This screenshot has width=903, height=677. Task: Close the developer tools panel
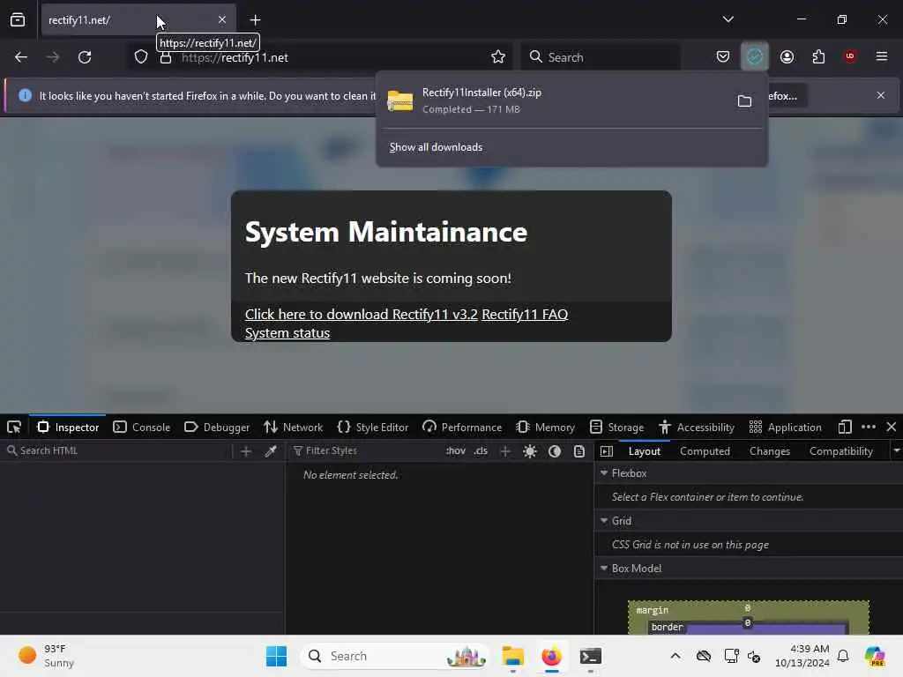click(x=892, y=428)
